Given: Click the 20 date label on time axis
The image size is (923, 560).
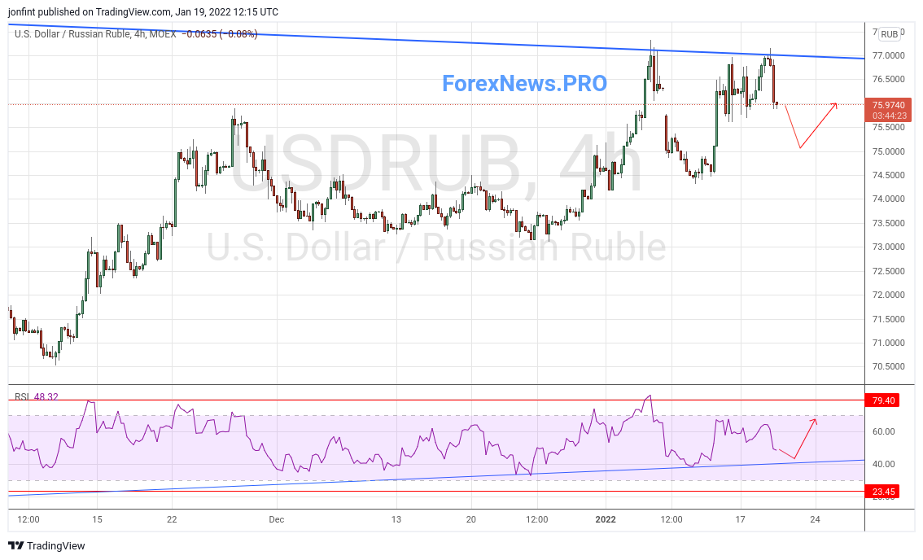Looking at the screenshot, I should 471,519.
